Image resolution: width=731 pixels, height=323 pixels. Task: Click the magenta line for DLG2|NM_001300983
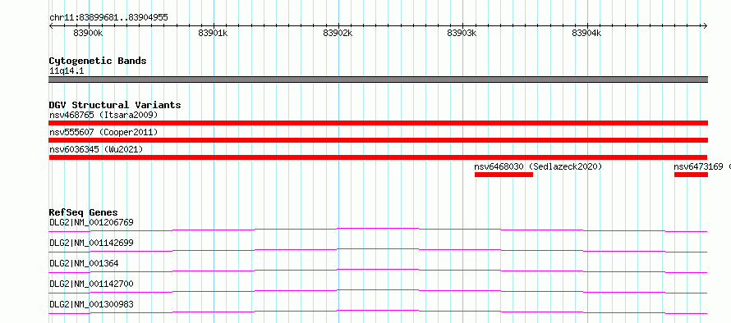378,312
